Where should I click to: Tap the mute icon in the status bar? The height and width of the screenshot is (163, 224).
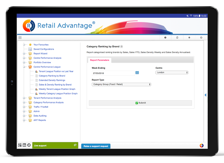coord(188,16)
